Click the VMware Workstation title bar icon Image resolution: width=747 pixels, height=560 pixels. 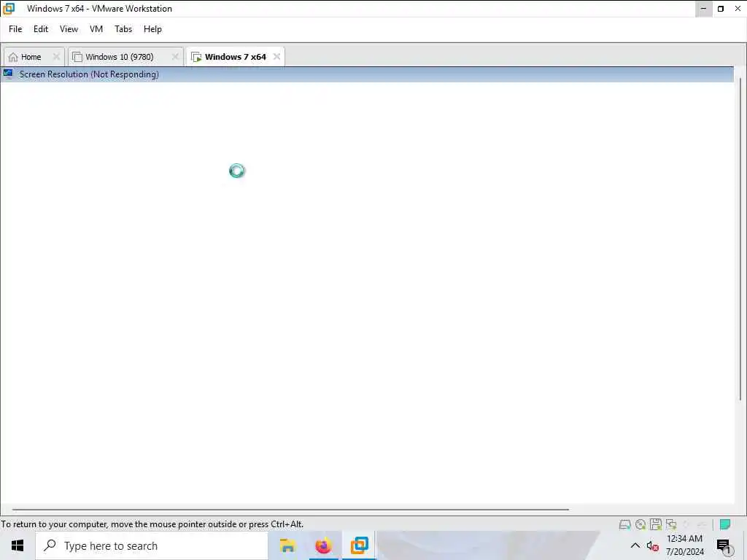(x=9, y=9)
